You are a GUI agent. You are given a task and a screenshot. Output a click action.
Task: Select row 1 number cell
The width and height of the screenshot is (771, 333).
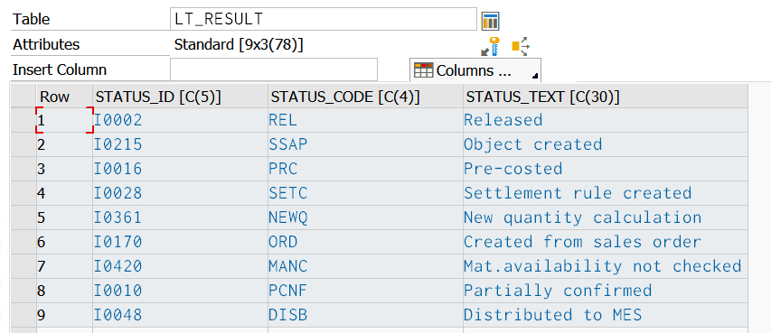(64, 120)
